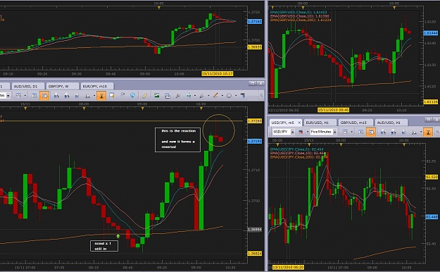Expand arrow beside USD/JPY chart type icon

351,132
